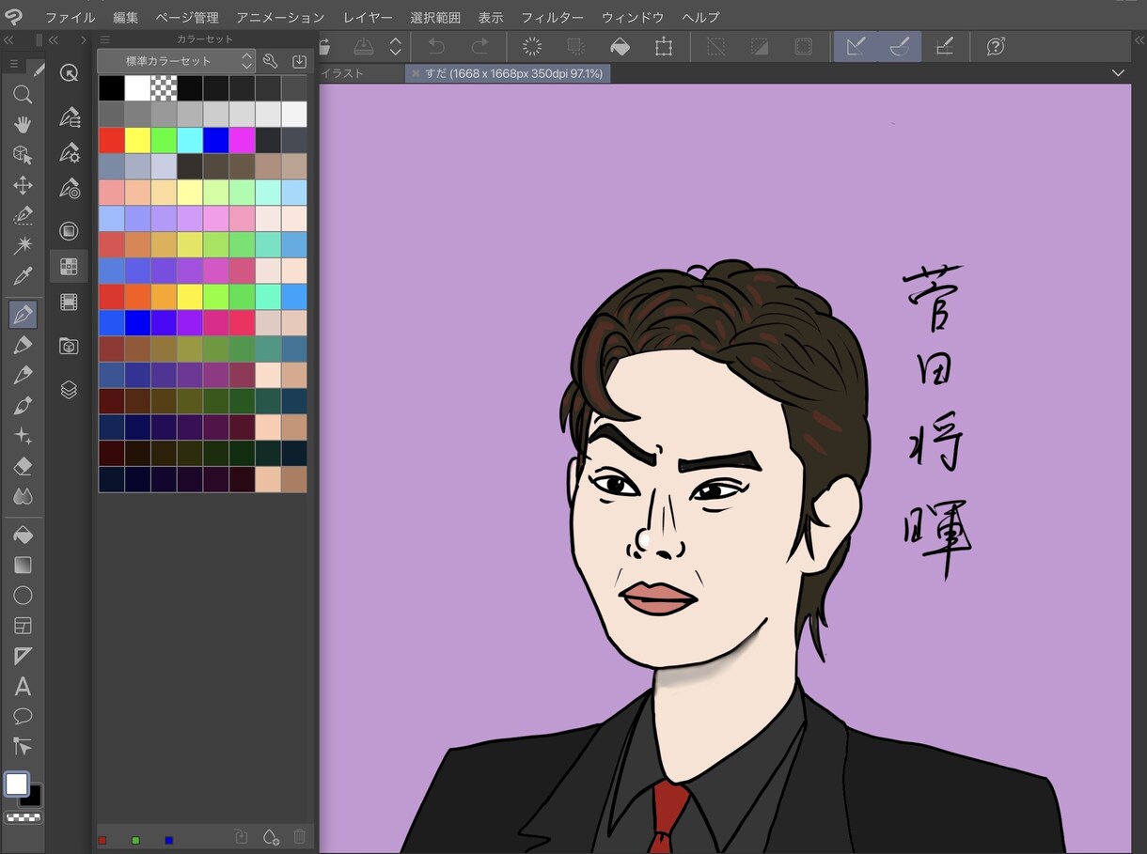
Task: Open the Tool Property palette icon
Action: click(x=69, y=153)
